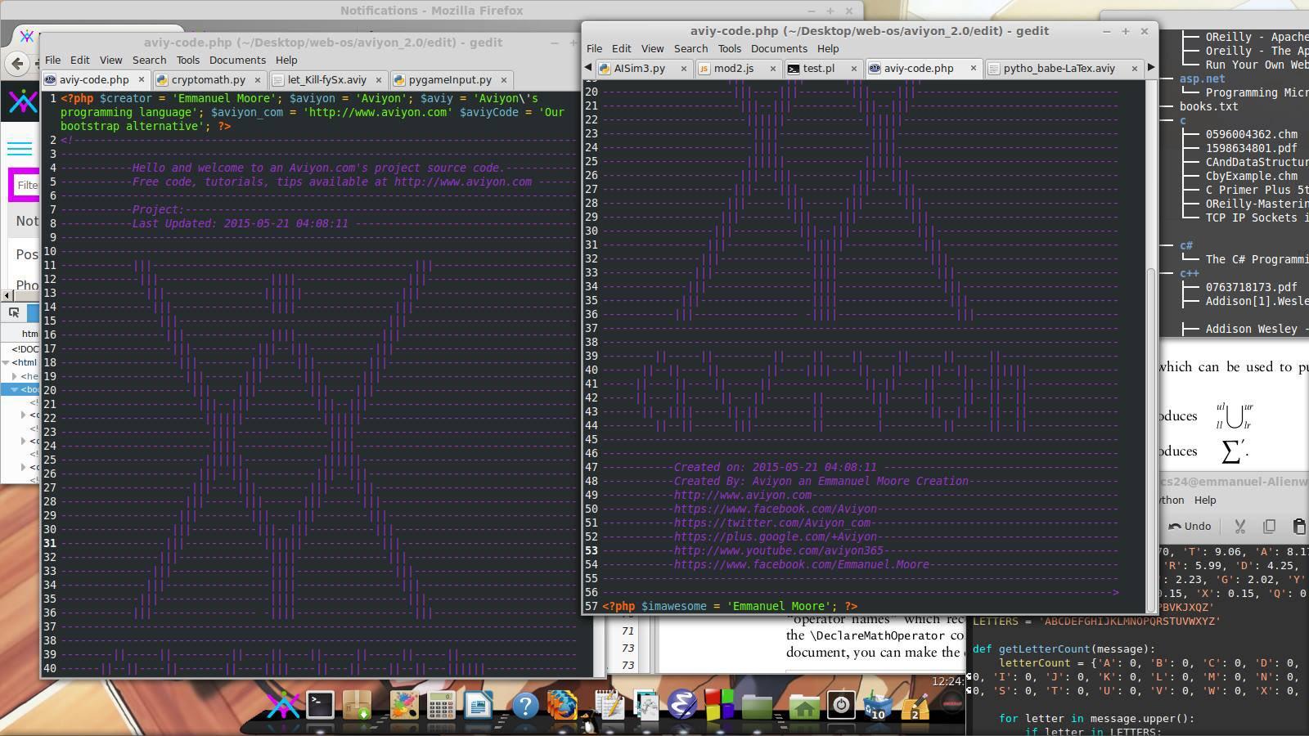
Task: Launch the Emacs icon in dock
Action: coord(681,705)
